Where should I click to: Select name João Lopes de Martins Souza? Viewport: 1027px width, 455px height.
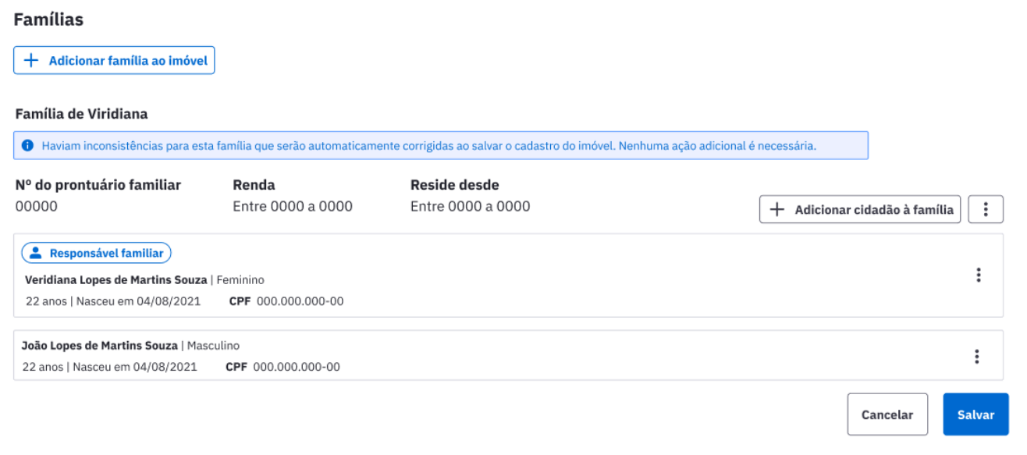click(100, 345)
